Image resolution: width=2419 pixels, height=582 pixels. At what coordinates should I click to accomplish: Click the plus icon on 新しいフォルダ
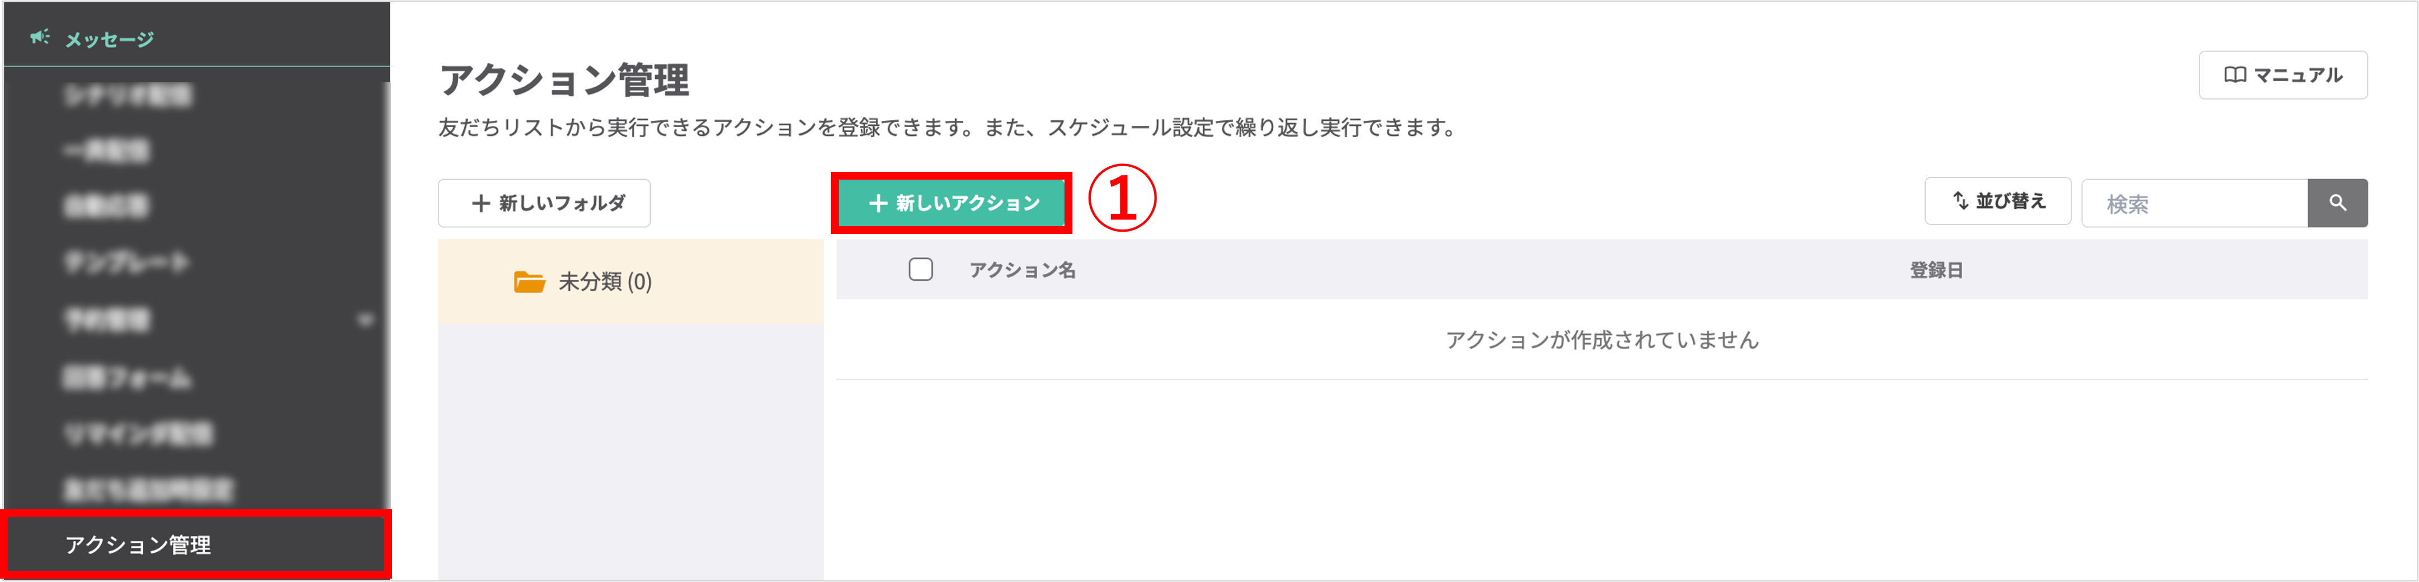(x=481, y=202)
